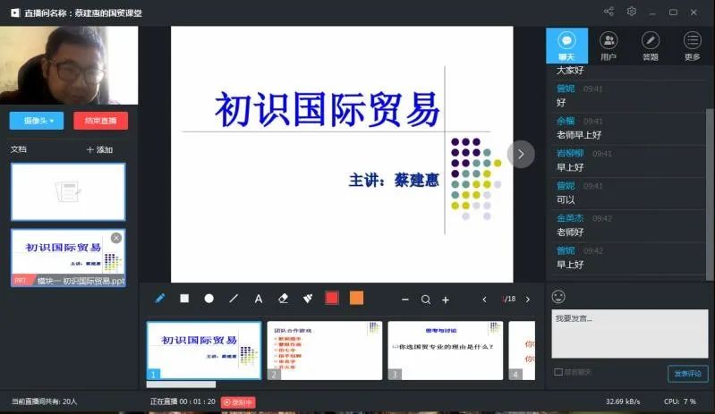Screen dimensions: 715x414
Task: Pick the straight line tool
Action: [234, 299]
